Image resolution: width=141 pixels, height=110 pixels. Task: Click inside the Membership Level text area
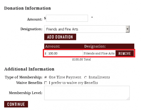[x=87, y=93]
